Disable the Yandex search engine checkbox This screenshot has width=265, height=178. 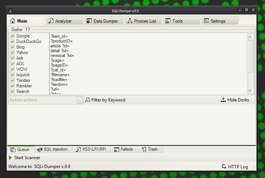[x=13, y=80]
